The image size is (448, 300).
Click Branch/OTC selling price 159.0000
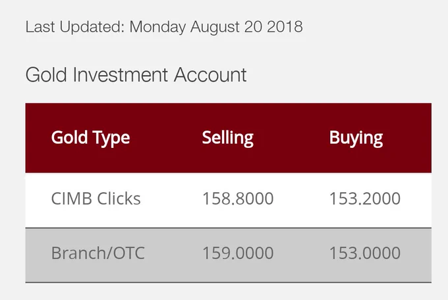coord(238,253)
